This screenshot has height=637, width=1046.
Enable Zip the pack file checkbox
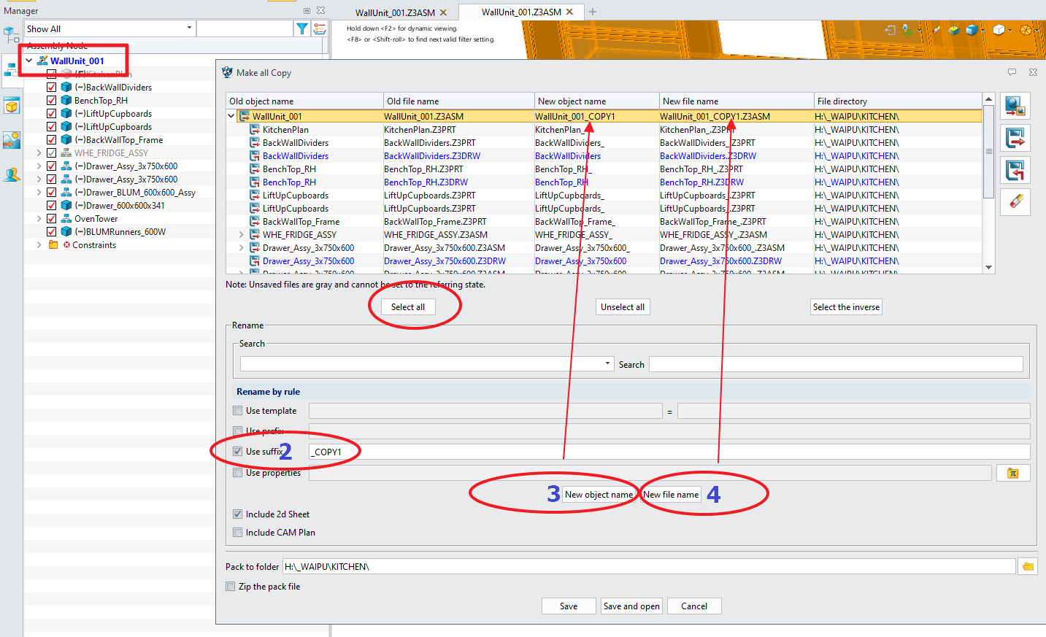coord(231,587)
